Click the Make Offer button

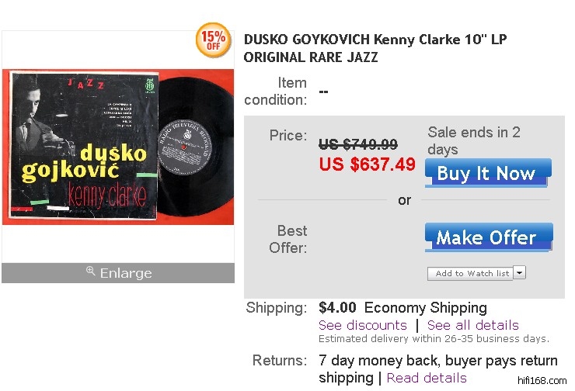coord(488,237)
